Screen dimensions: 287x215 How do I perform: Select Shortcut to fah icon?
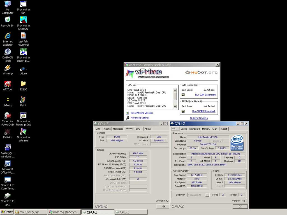tap(23, 7)
